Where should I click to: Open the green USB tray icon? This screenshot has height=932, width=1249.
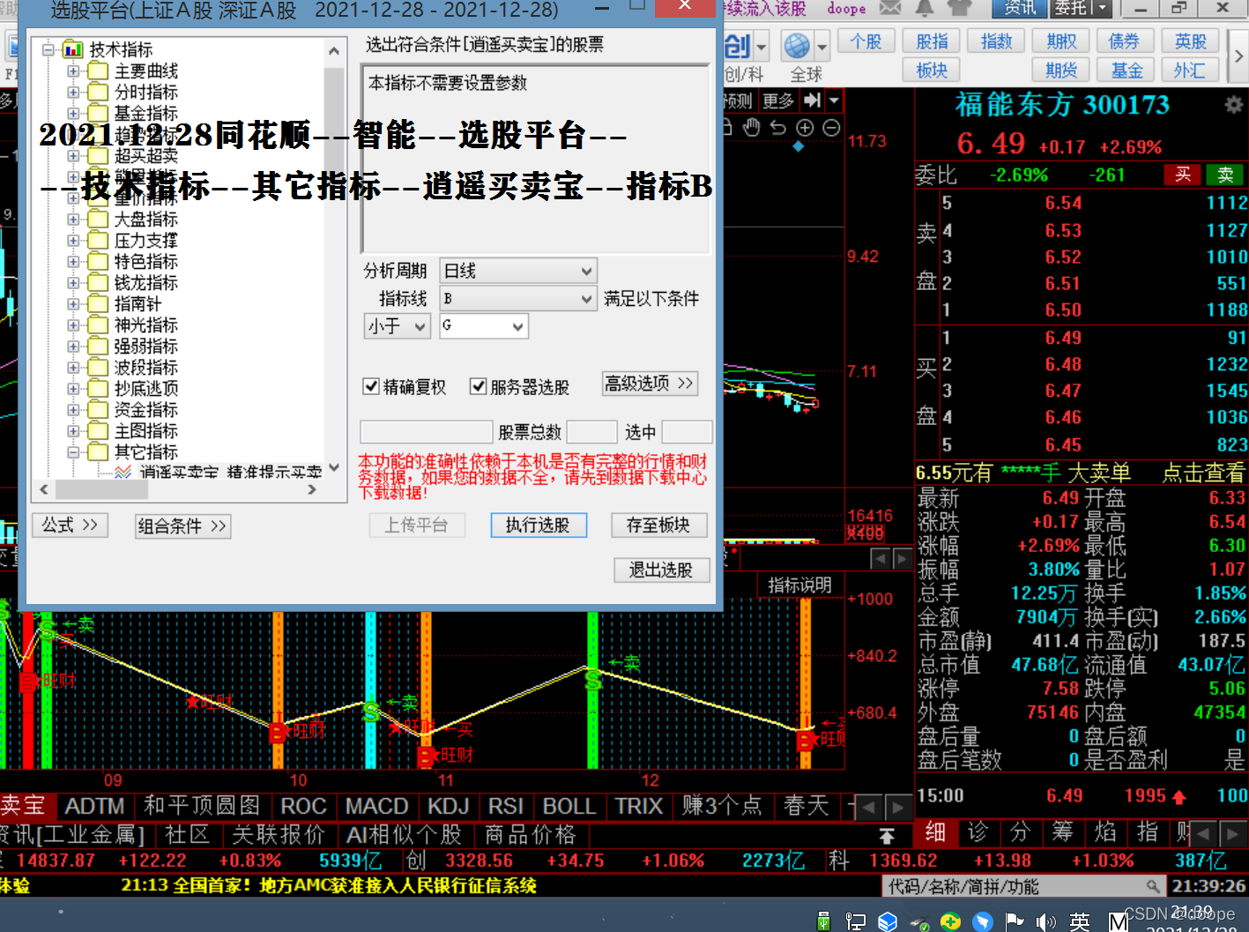tap(823, 921)
